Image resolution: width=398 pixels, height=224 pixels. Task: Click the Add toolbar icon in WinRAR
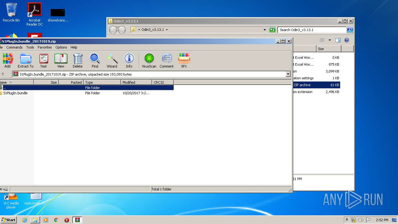coord(7,61)
